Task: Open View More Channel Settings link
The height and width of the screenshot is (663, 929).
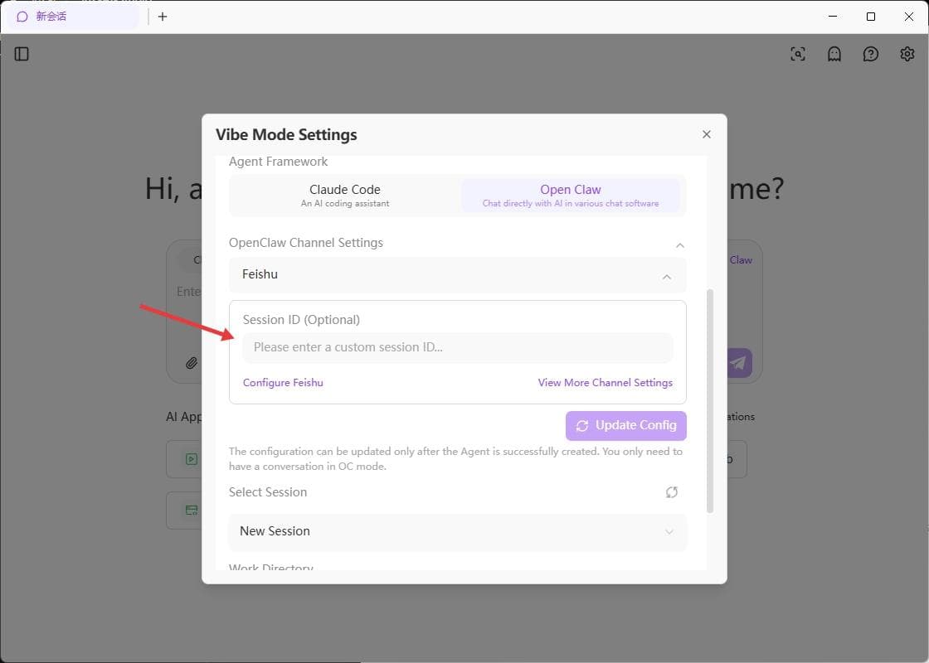Action: point(605,382)
